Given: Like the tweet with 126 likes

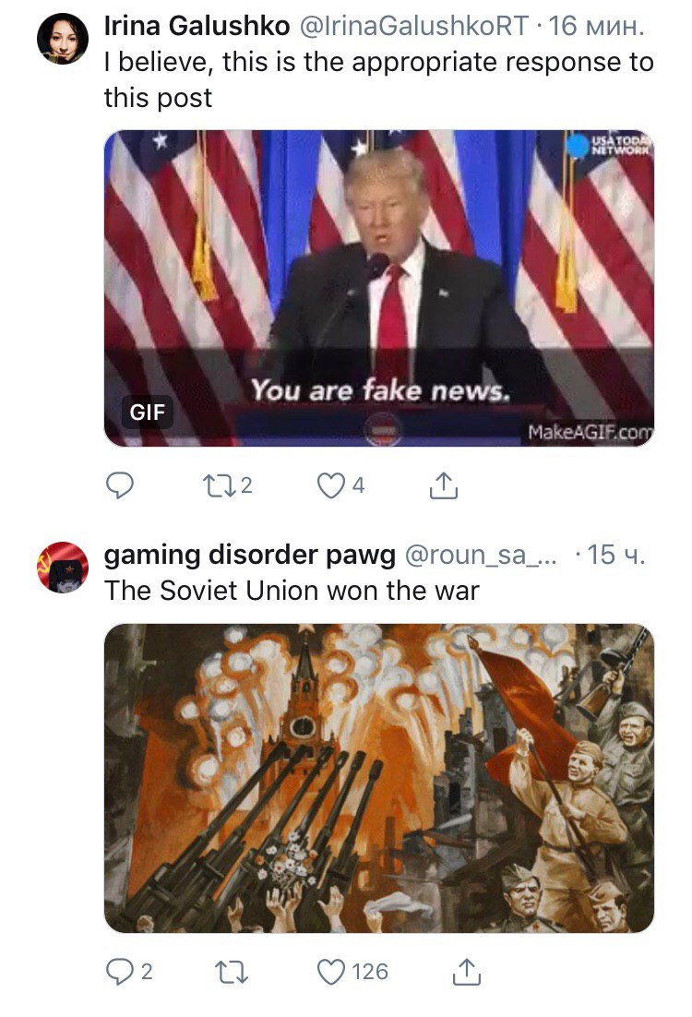Looking at the screenshot, I should pos(352,972).
